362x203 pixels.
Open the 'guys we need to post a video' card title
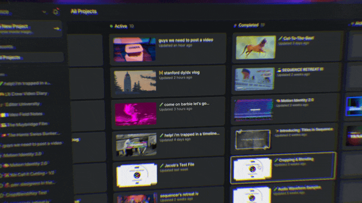coord(186,40)
